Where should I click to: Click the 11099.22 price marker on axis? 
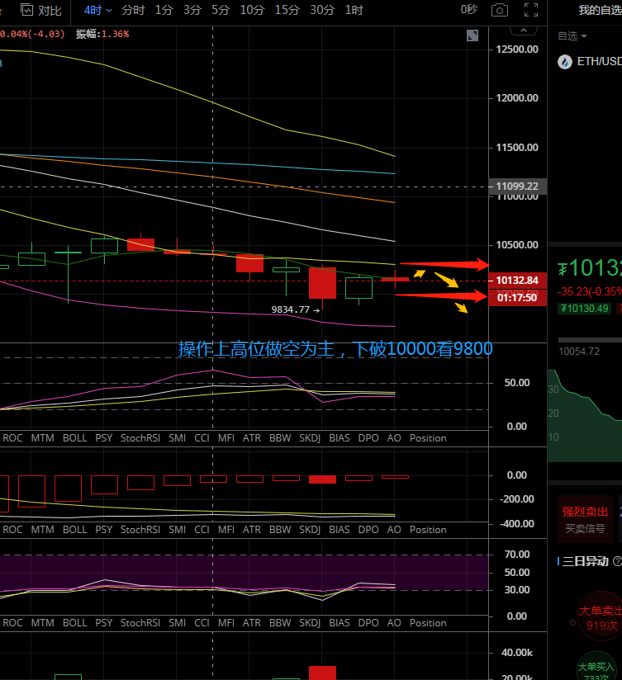[517, 187]
